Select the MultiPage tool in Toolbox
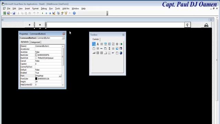This screenshot has height=124, width=220. click(x=106, y=49)
